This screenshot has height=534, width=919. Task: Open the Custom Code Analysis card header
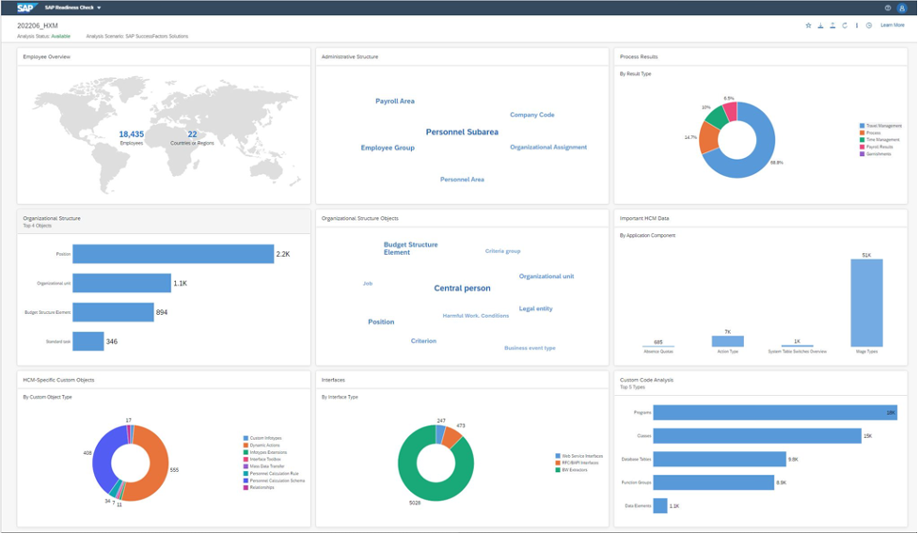point(760,383)
